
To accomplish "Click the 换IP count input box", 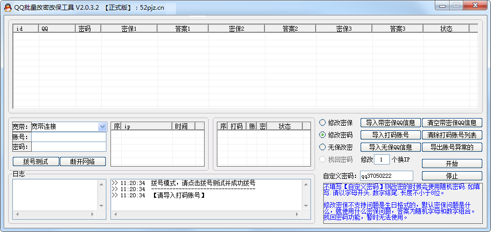I will [382, 159].
